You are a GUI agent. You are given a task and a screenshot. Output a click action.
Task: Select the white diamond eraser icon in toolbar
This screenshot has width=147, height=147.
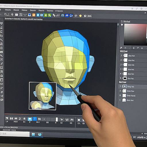[76, 16]
